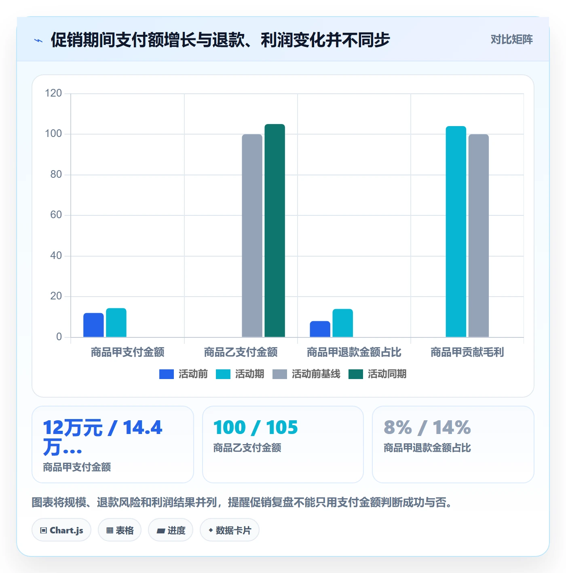The width and height of the screenshot is (566, 573).
Task: Click the Chart.js chip's square icon
Action: tap(44, 531)
